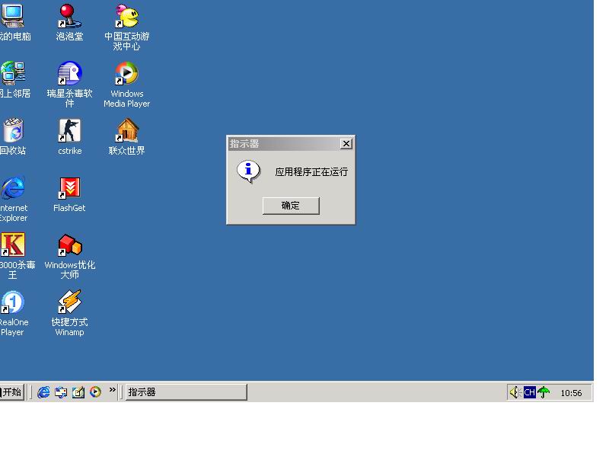Click 确定 in the 指示器 dialog
609x457 pixels.
tap(291, 206)
